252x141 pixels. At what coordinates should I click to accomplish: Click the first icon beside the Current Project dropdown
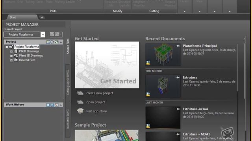[x=52, y=34]
